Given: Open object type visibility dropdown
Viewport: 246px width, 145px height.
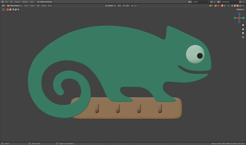Looking at the screenshot, I should pyautogui.click(x=211, y=6).
